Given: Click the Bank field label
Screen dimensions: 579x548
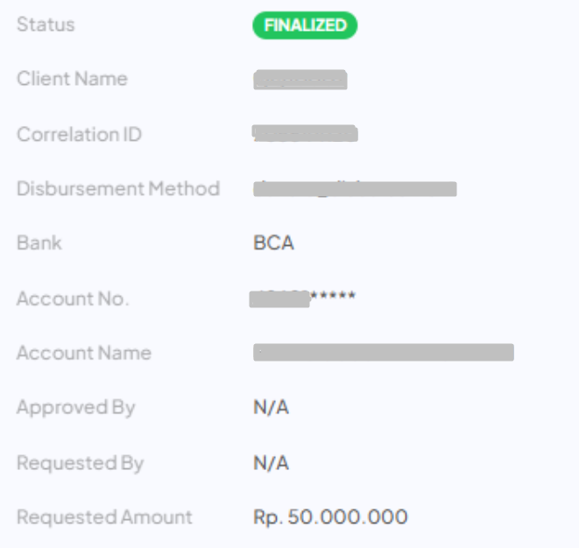Looking at the screenshot, I should [x=39, y=242].
